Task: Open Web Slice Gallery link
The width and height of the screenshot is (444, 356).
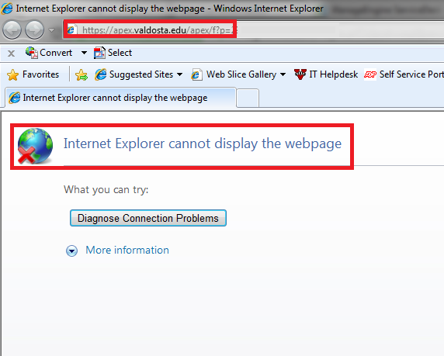Action: (234, 74)
